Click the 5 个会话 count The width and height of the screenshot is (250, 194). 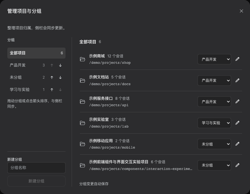[x=119, y=77]
